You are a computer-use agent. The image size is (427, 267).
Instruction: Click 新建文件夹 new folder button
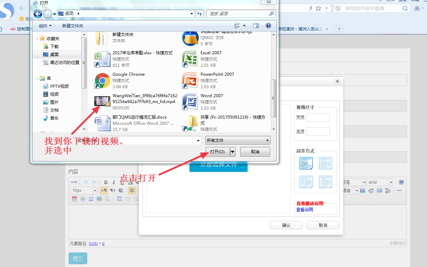73,26
